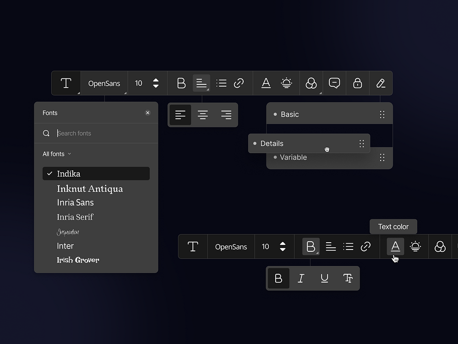The width and height of the screenshot is (458, 344).
Task: Open the bulleted list option
Action: pyautogui.click(x=221, y=83)
